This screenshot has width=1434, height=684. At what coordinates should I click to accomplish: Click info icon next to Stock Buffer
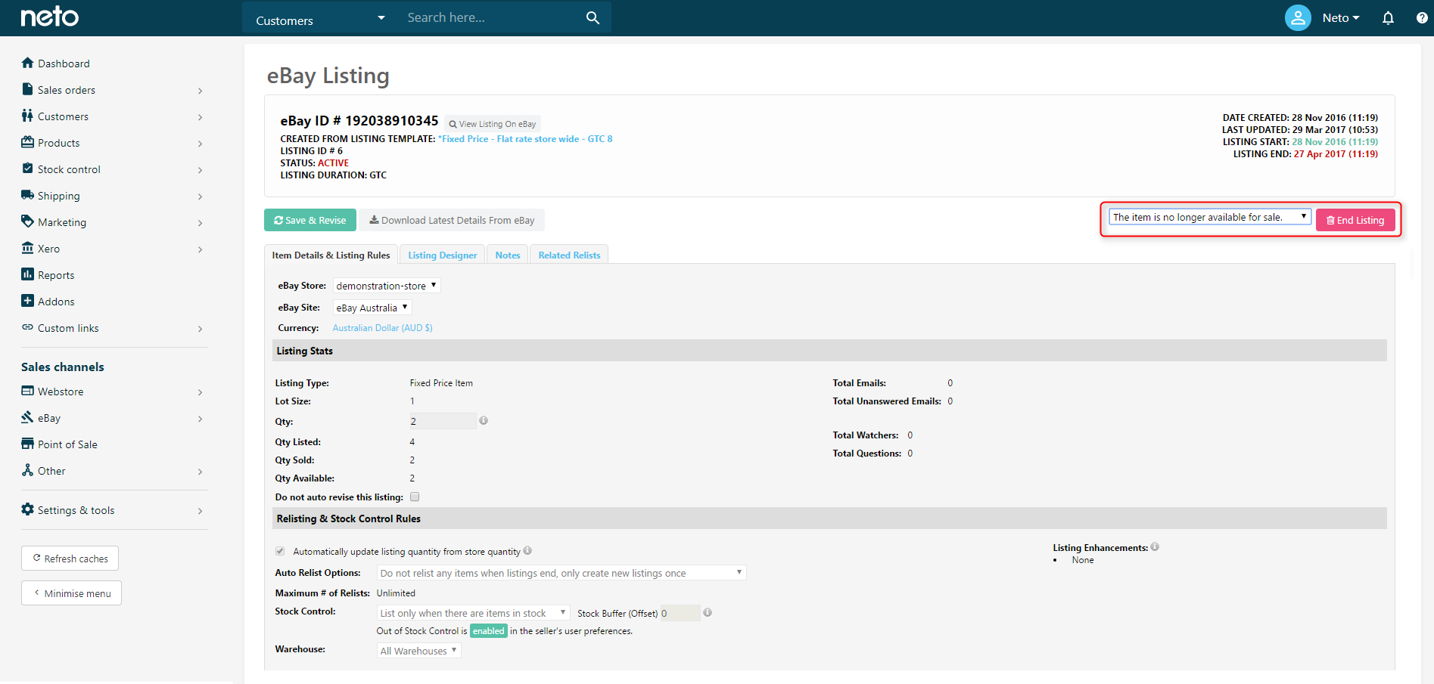click(708, 612)
